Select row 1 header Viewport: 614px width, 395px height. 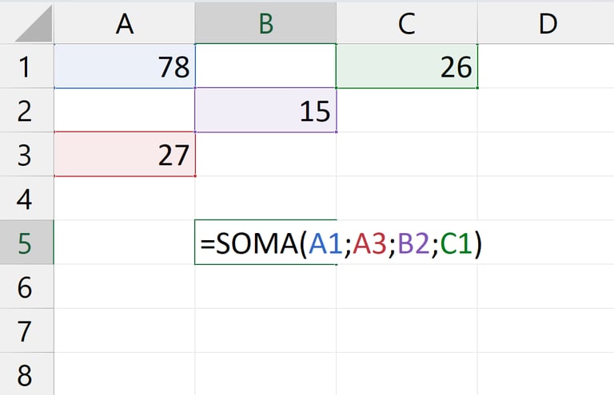(x=26, y=67)
